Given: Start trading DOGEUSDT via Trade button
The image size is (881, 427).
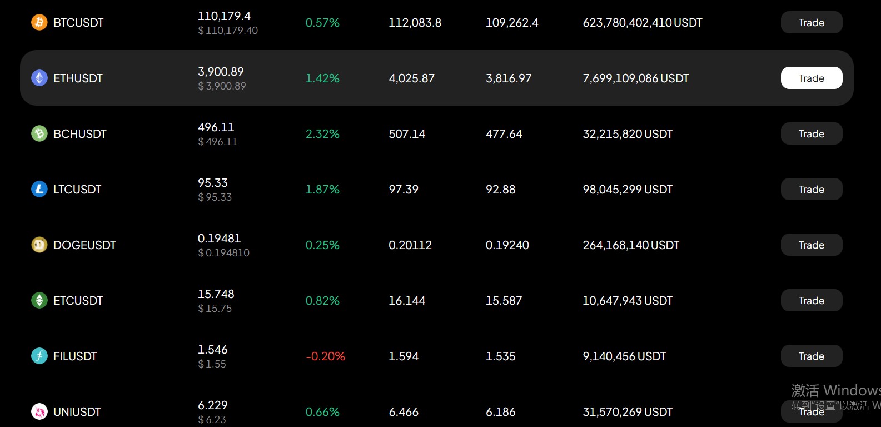Looking at the screenshot, I should 811,245.
